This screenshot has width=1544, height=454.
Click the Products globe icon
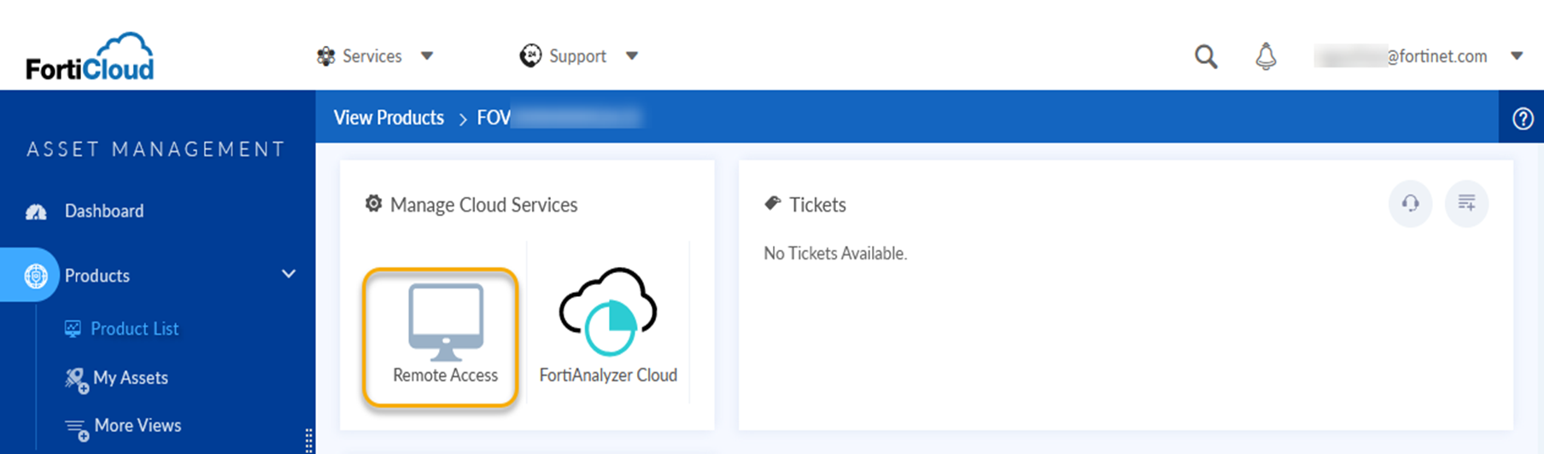[x=36, y=276]
